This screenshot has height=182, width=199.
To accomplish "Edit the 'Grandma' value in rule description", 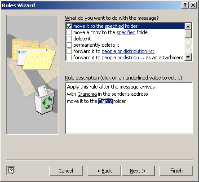I will [87, 94].
